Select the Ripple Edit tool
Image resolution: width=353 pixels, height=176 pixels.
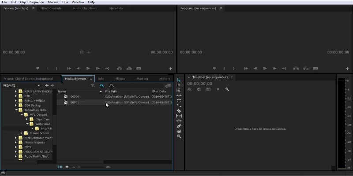(179, 95)
